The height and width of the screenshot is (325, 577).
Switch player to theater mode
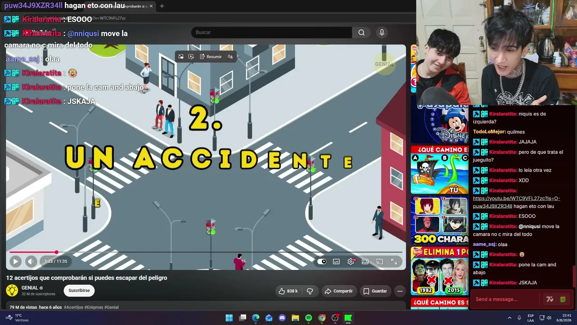(x=365, y=261)
